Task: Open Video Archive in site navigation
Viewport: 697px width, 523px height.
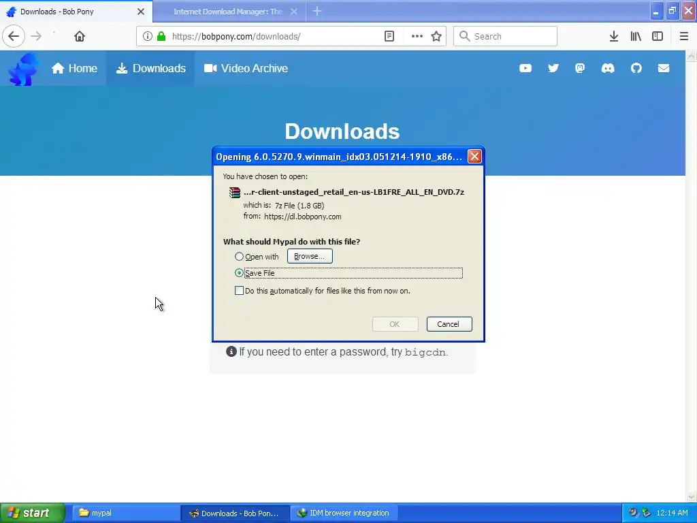Action: click(246, 68)
